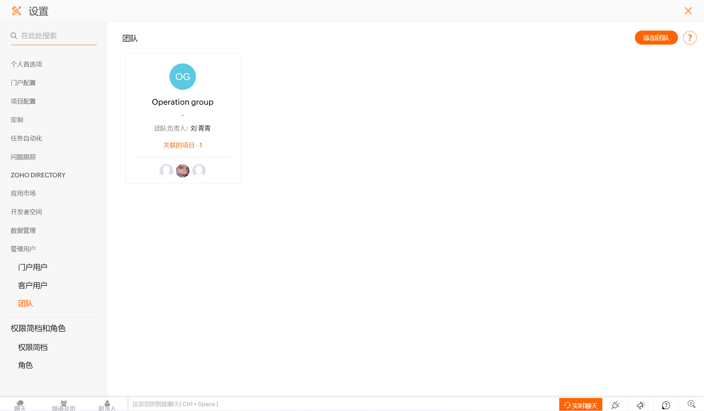The image size is (704, 411).
Task: Click the 添加团队 button
Action: (x=656, y=38)
